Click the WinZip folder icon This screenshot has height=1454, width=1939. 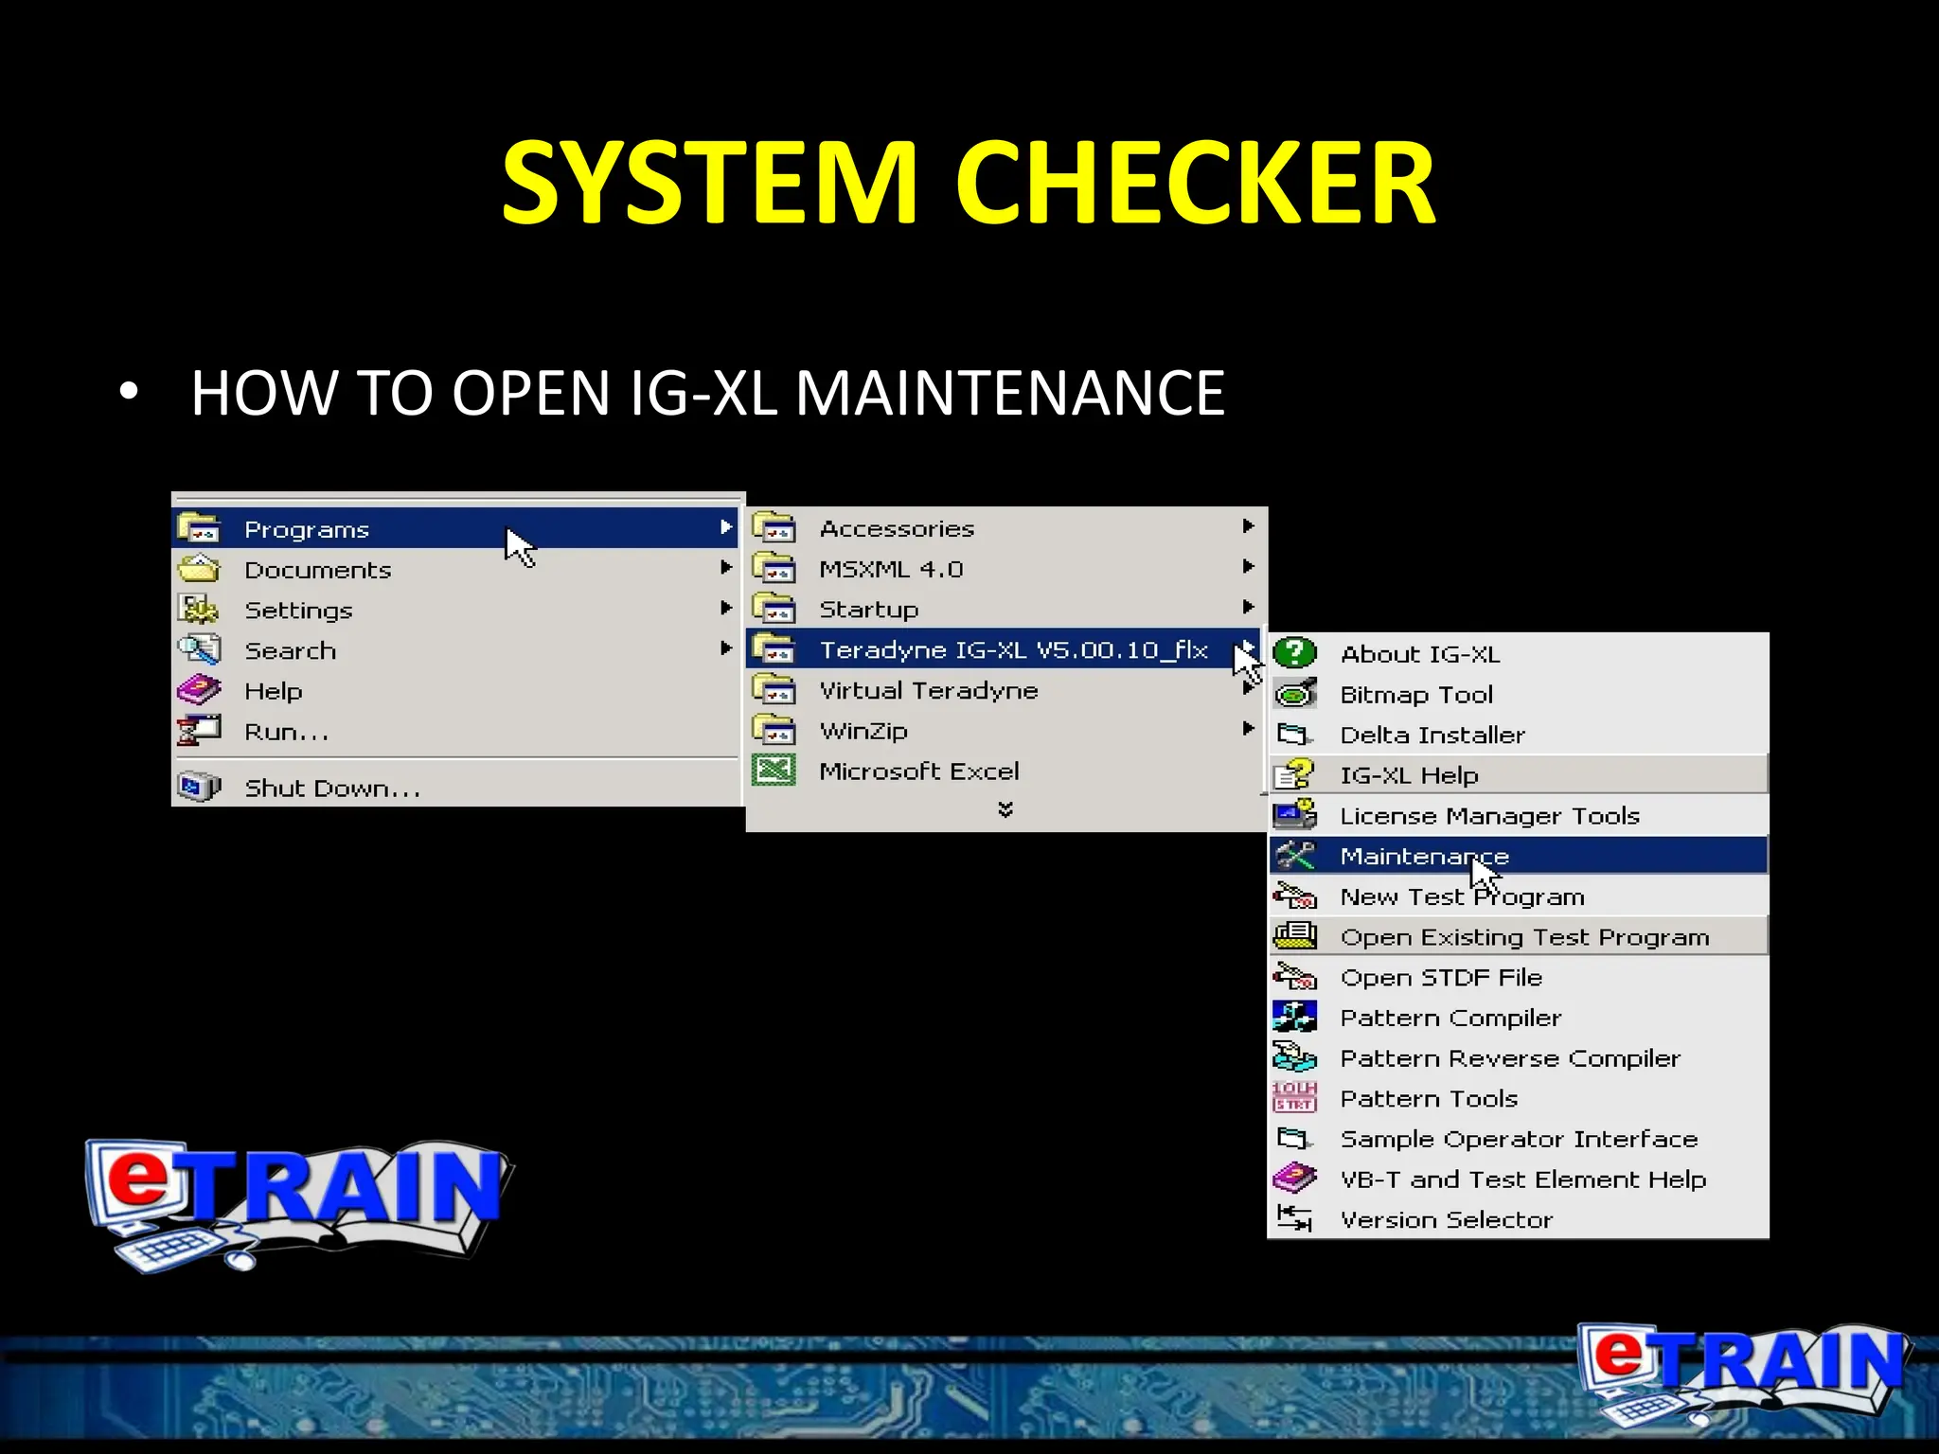(774, 730)
